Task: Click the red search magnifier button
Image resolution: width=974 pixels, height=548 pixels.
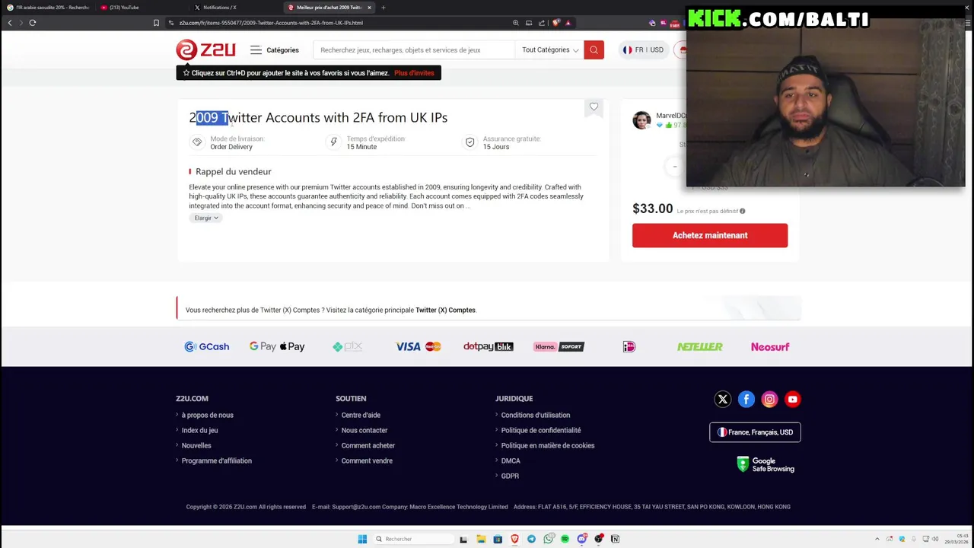Action: pyautogui.click(x=594, y=50)
